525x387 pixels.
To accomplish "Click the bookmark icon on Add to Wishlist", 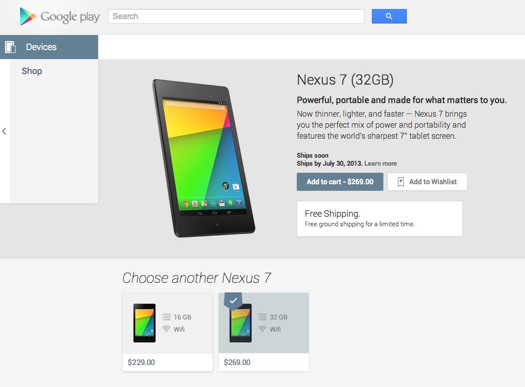I will pyautogui.click(x=400, y=182).
